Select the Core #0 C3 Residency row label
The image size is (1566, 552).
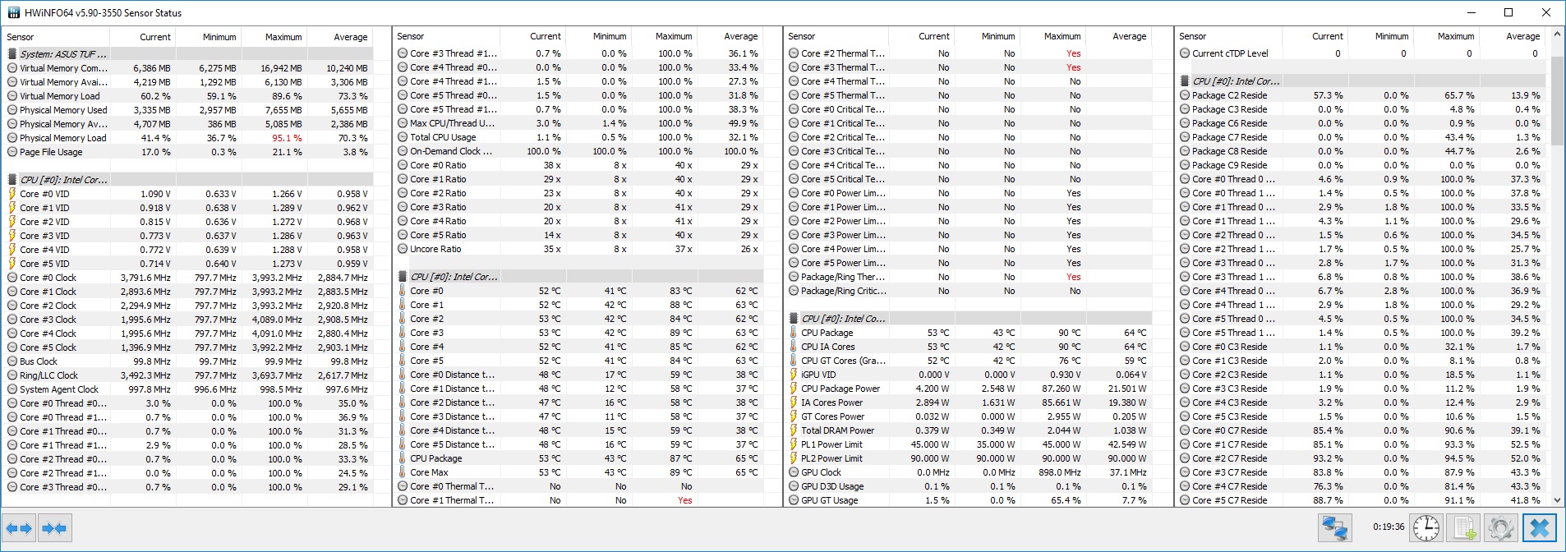[x=1229, y=347]
